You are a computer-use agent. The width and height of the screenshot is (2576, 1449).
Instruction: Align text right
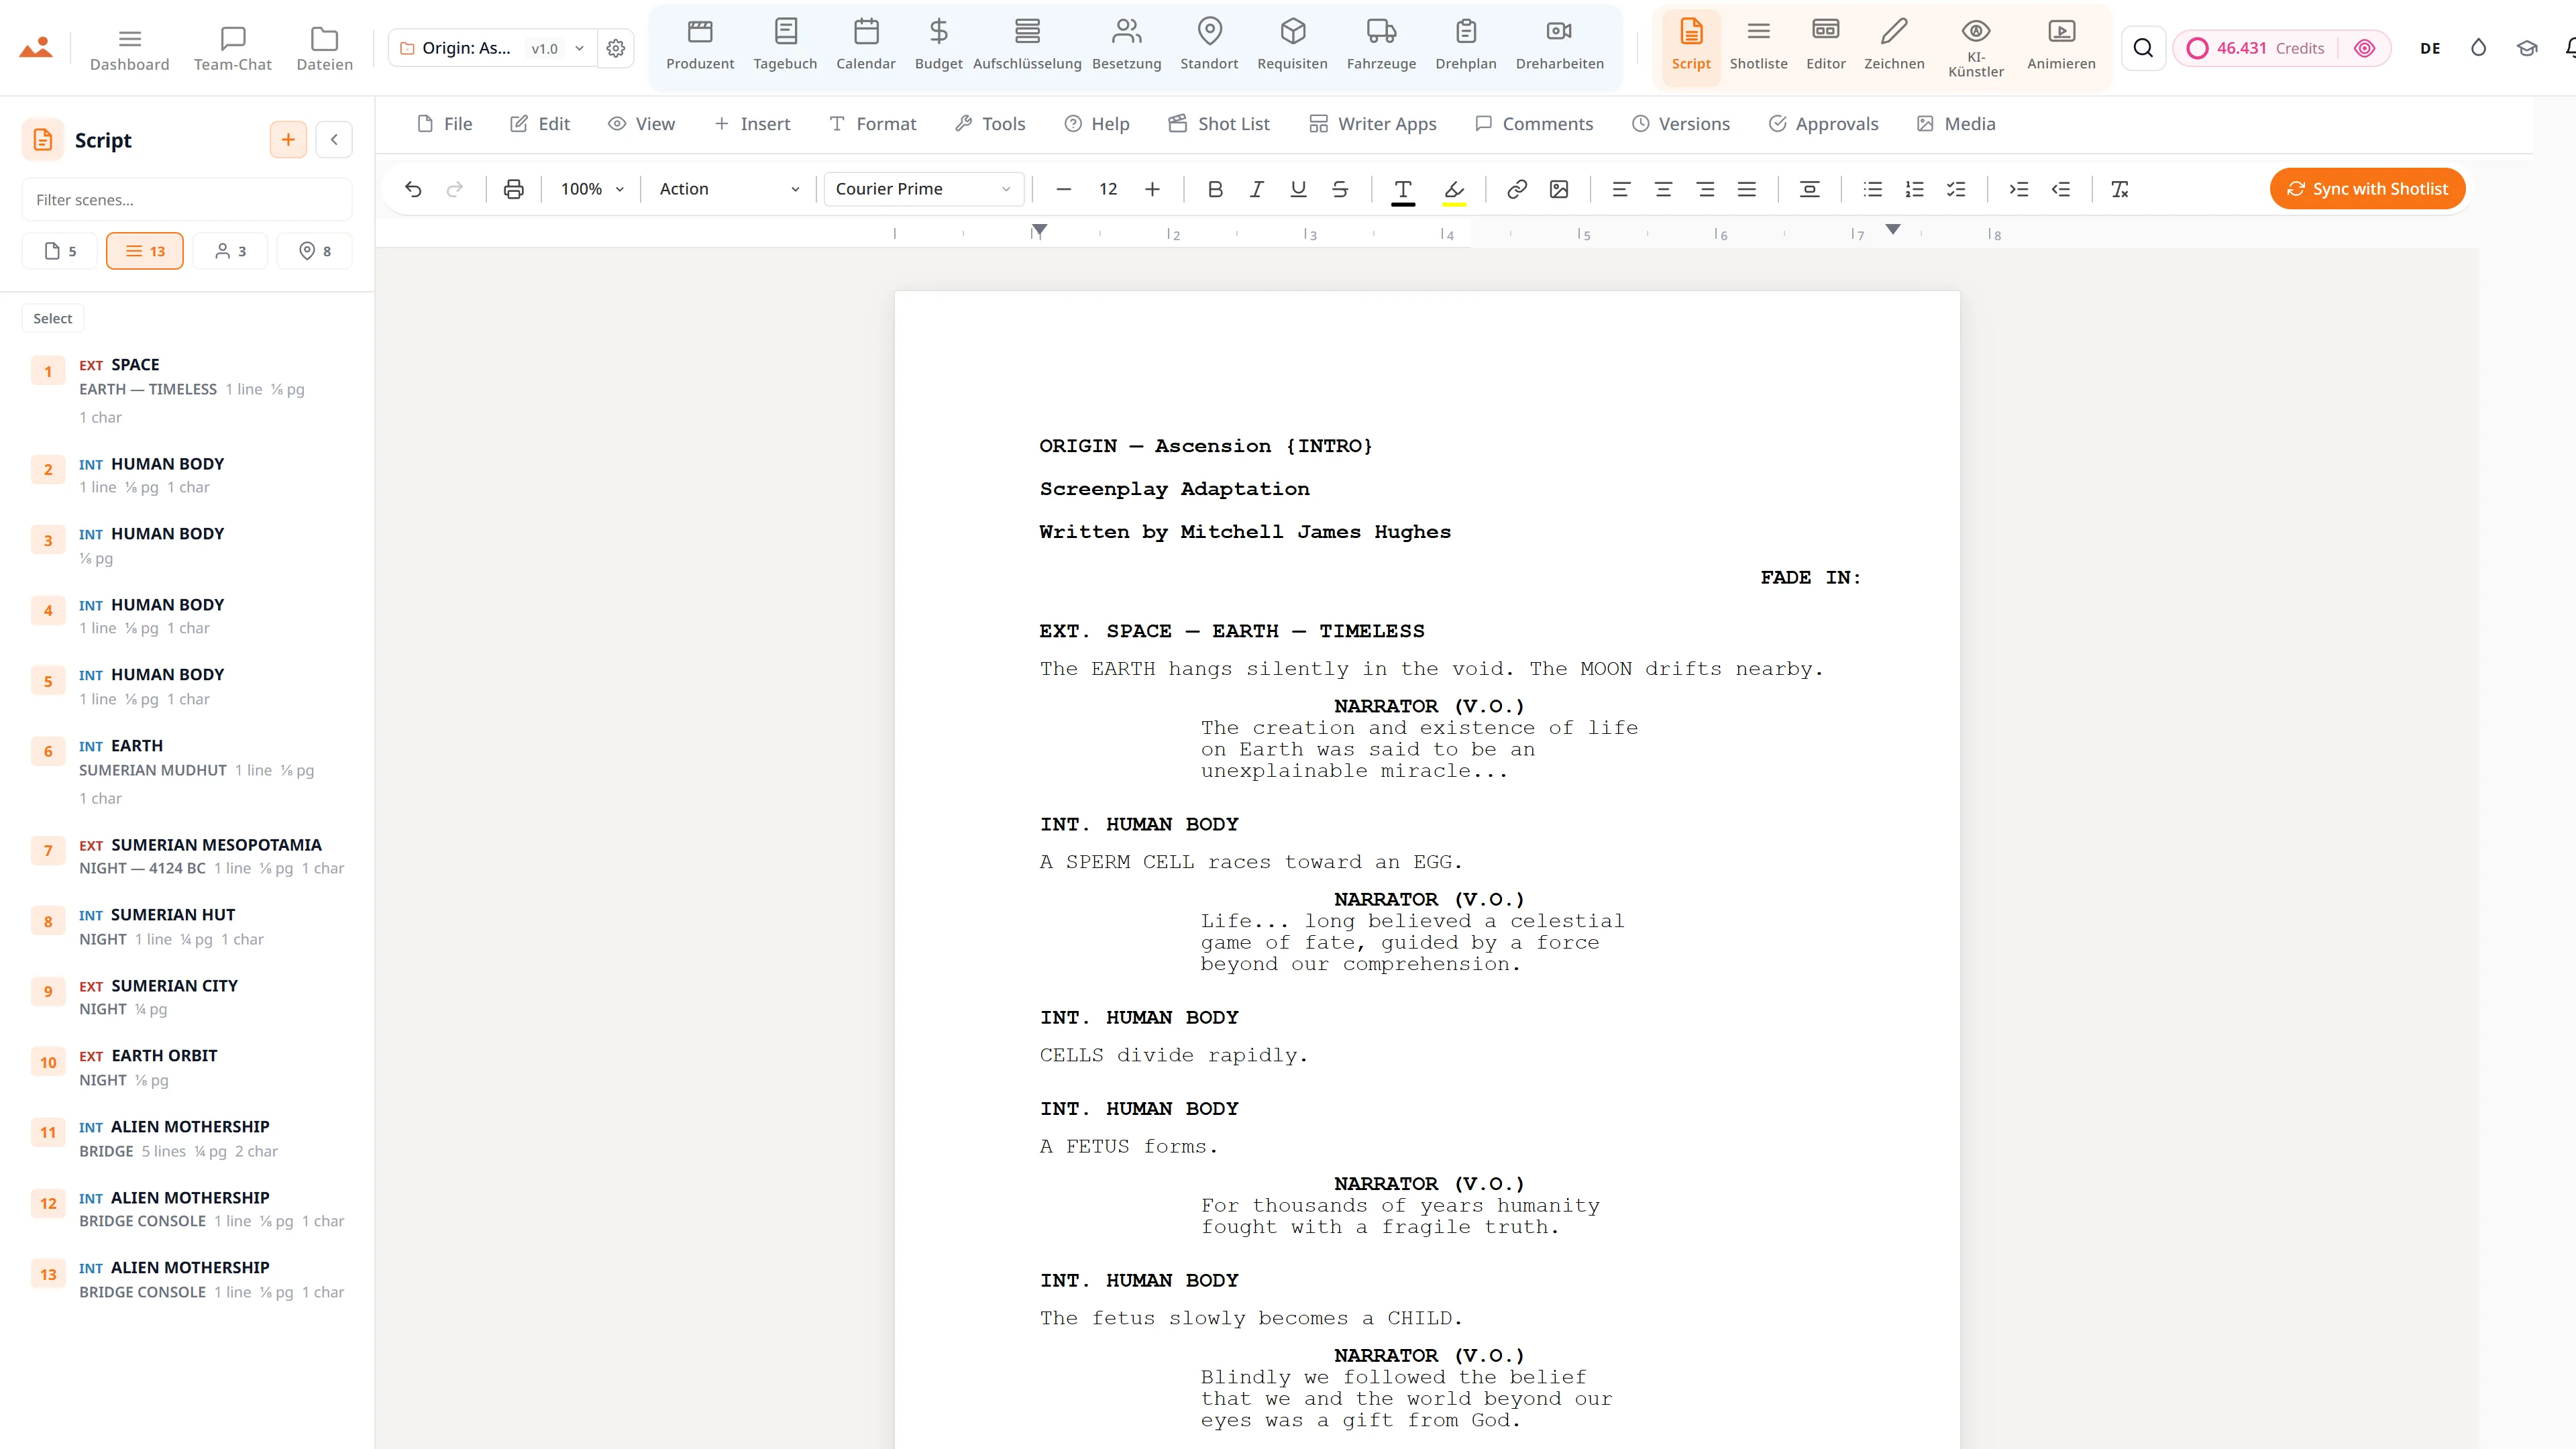[1705, 189]
